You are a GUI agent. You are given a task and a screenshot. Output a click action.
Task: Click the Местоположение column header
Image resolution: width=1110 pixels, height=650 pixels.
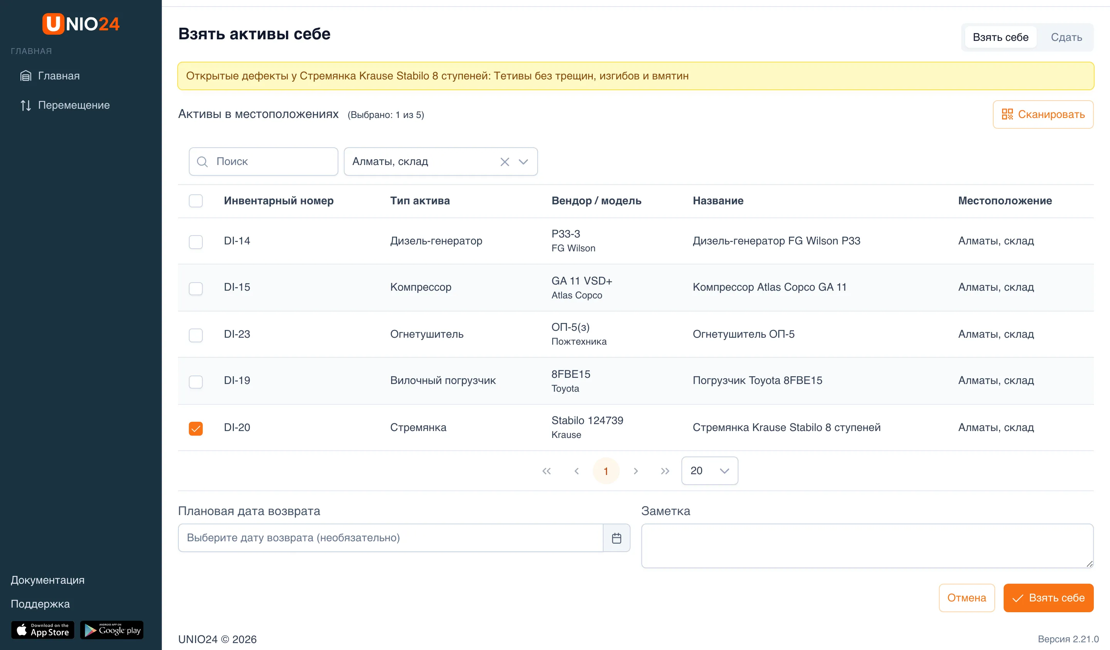pyautogui.click(x=1005, y=201)
